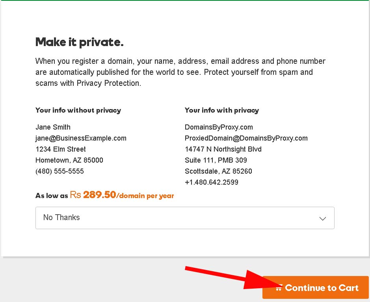Click the Suite 111, PMB 309 line

[x=216, y=160]
